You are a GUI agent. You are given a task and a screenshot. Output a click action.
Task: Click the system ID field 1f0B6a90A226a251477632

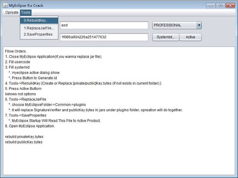[104, 37]
